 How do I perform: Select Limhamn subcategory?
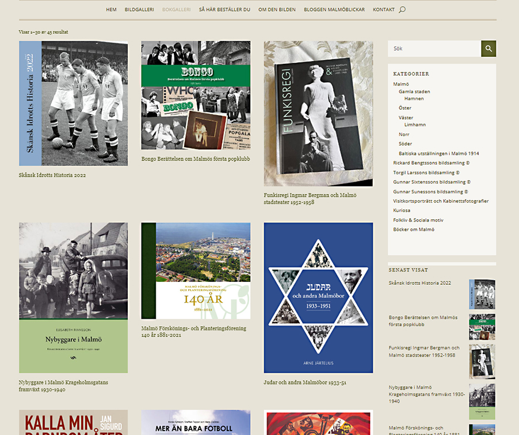click(415, 124)
